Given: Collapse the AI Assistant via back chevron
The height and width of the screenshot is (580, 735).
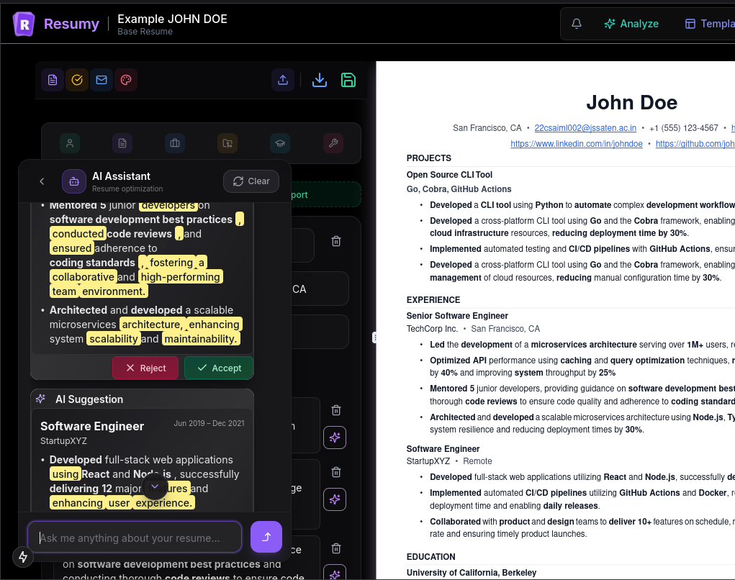Looking at the screenshot, I should click(42, 181).
